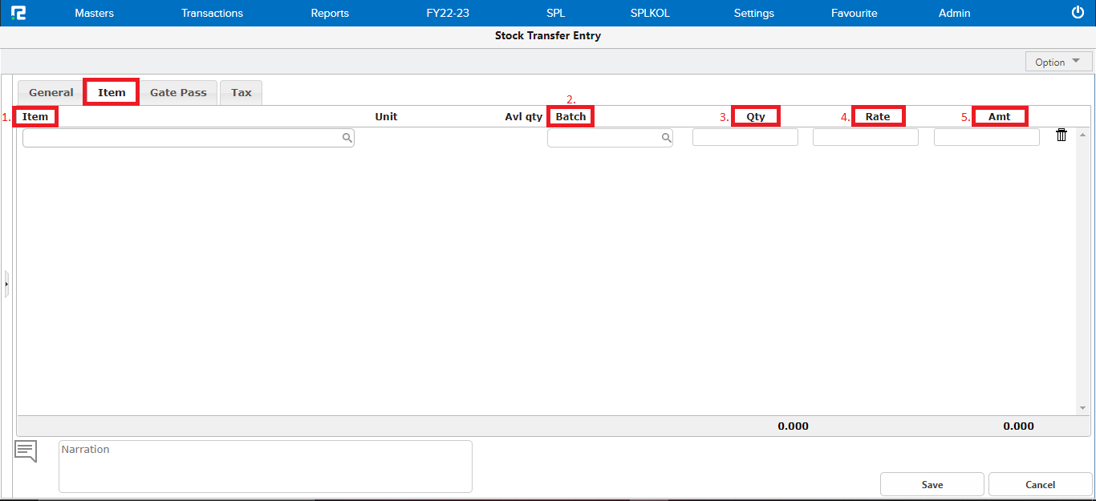Image resolution: width=1096 pixels, height=501 pixels.
Task: Expand the left side panel handle
Action: pyautogui.click(x=6, y=284)
